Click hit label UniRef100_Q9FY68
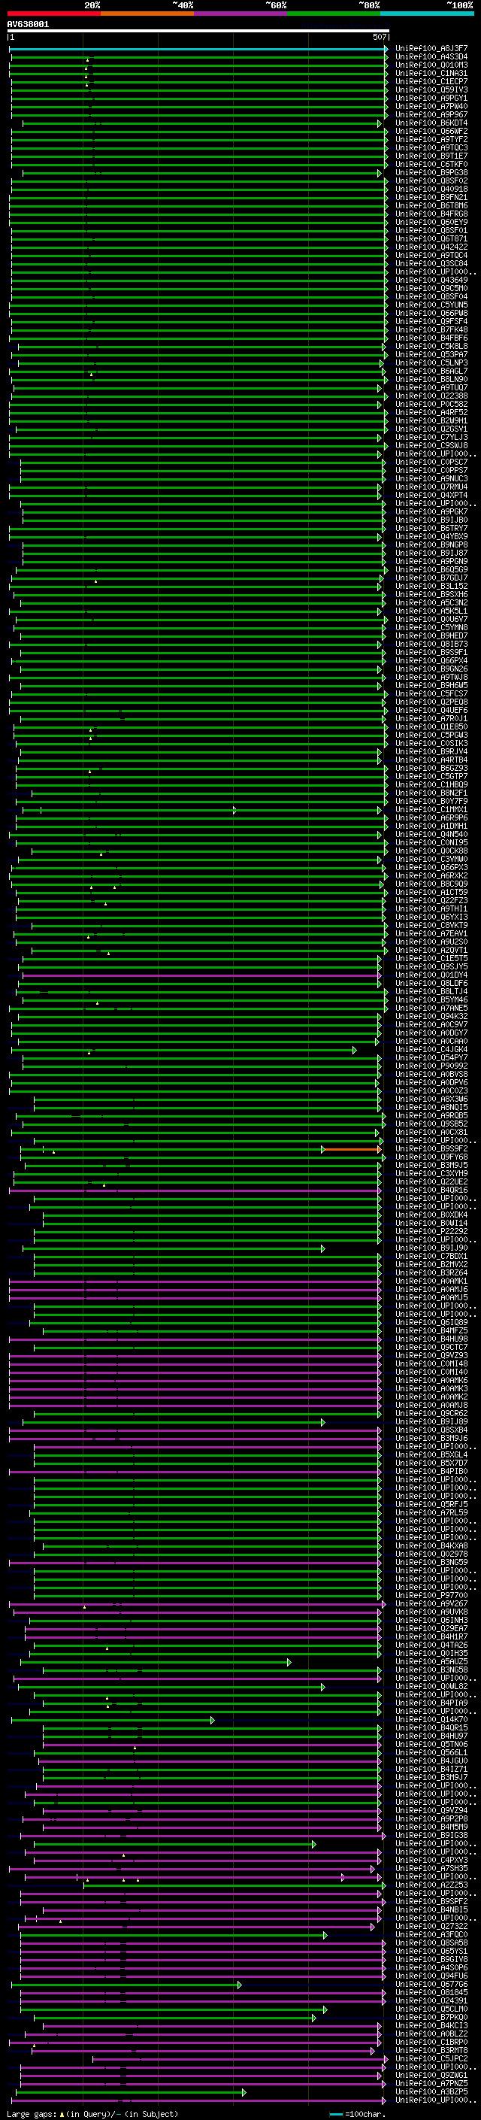Viewport: 481px width, 2120px height. (x=431, y=1157)
